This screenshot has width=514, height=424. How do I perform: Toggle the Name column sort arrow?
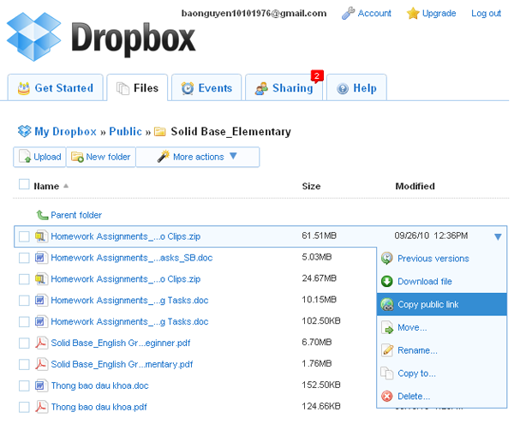tap(66, 186)
